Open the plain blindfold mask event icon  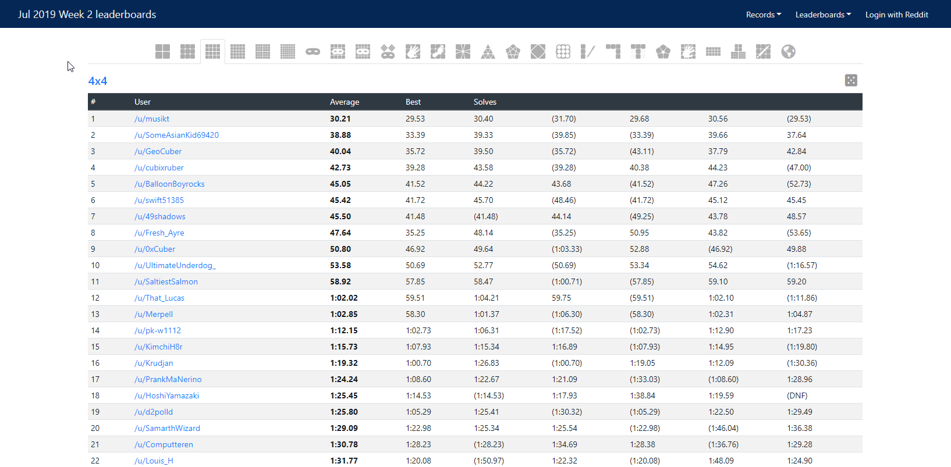pyautogui.click(x=313, y=52)
